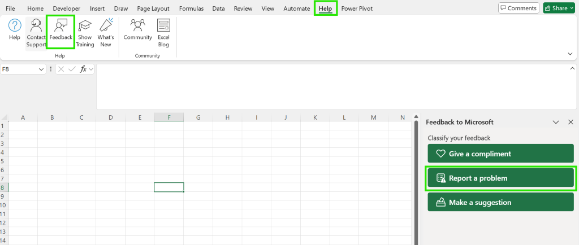Select column F header
The height and width of the screenshot is (245, 579).
click(169, 117)
